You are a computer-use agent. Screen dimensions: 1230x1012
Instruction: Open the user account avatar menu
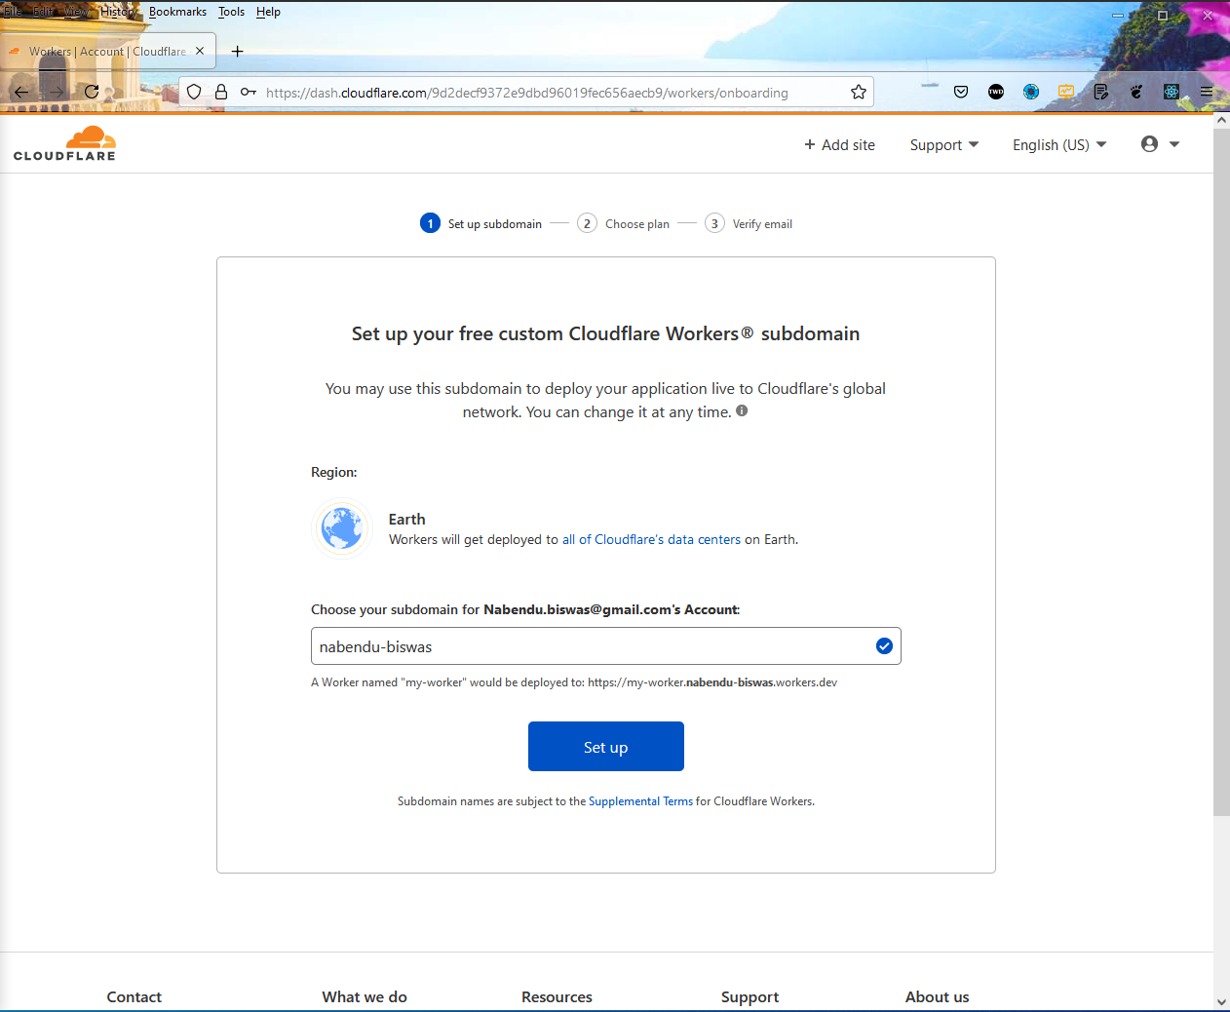1160,144
